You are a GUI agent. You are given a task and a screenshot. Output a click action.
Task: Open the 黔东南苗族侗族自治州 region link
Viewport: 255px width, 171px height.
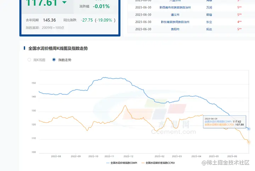175,22
